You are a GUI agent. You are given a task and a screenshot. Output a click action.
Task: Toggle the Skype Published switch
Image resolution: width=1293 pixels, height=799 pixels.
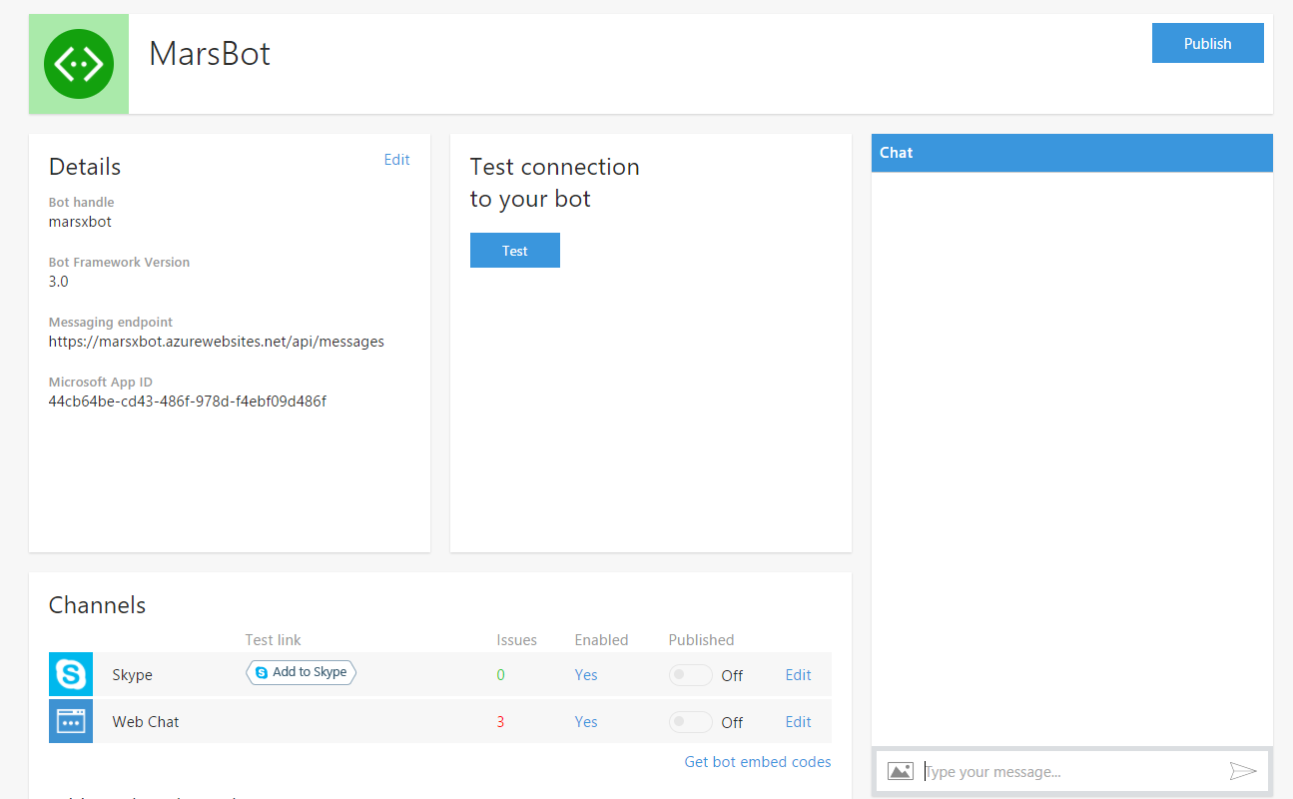tap(691, 675)
